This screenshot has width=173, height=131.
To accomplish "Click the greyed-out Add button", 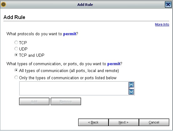I will (x=34, y=101).
